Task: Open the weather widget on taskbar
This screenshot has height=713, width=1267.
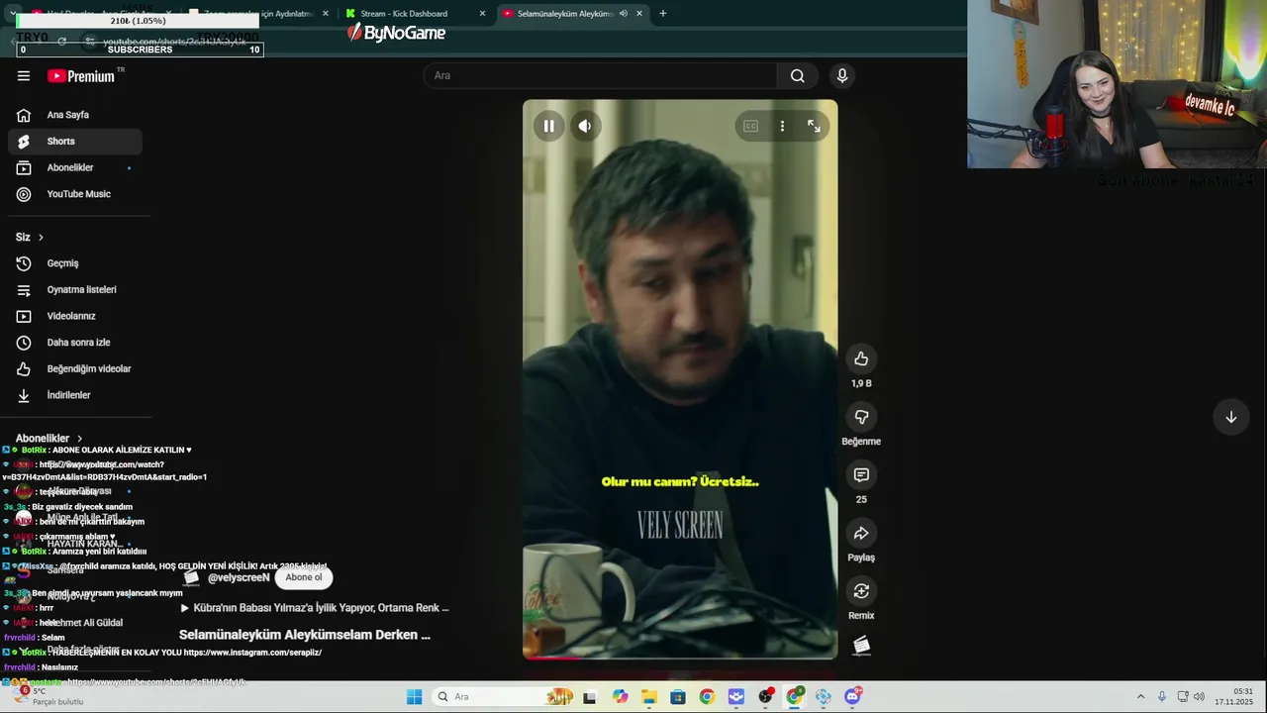Action: (x=47, y=697)
